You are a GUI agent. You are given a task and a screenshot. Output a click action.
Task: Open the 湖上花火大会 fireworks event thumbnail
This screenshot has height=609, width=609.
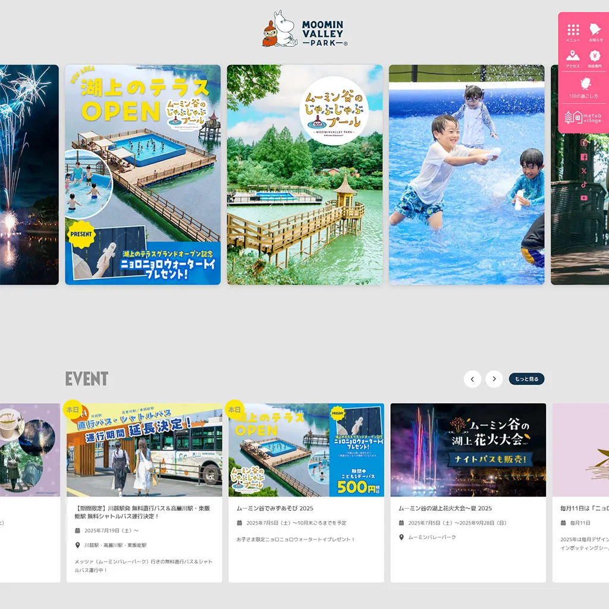pyautogui.click(x=468, y=450)
